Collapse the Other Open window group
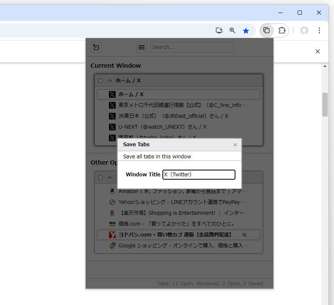 pos(110,178)
